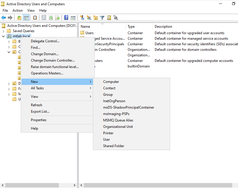Click the Users folder icon in list
Viewport: 238px width, 188px height.
[82, 33]
